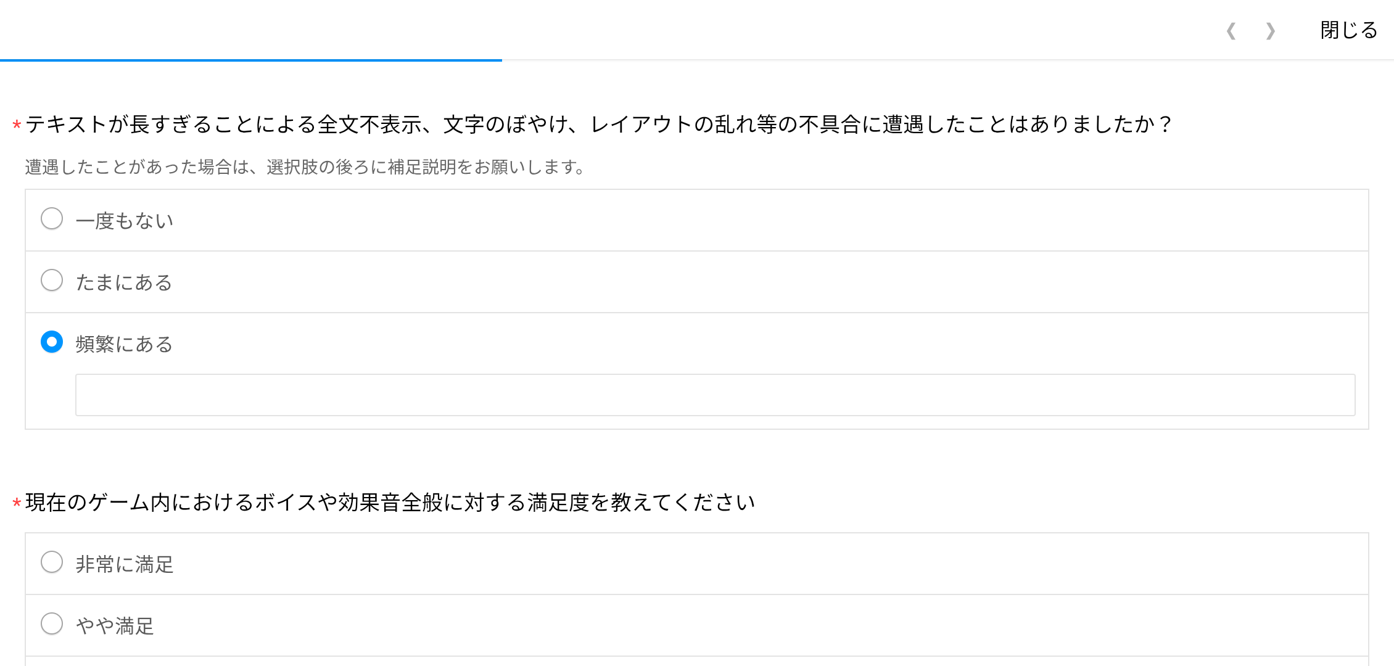Click the 一度もない option text label
This screenshot has height=666, width=1394.
click(x=125, y=221)
